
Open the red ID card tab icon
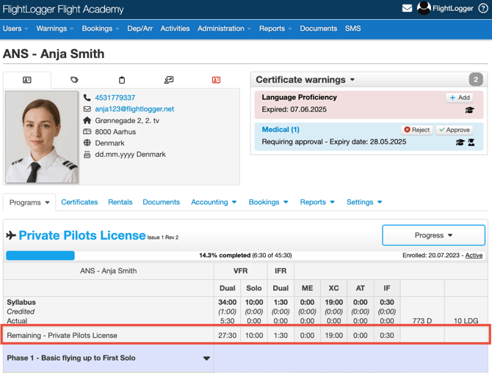point(216,80)
